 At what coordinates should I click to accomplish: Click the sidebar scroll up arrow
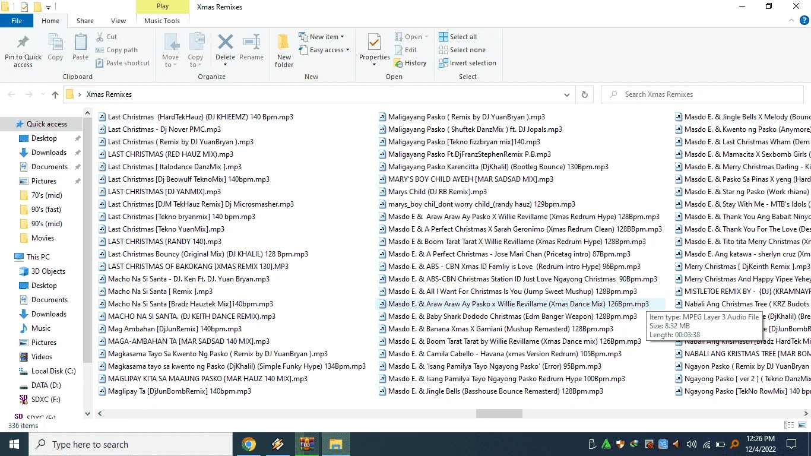(88, 114)
